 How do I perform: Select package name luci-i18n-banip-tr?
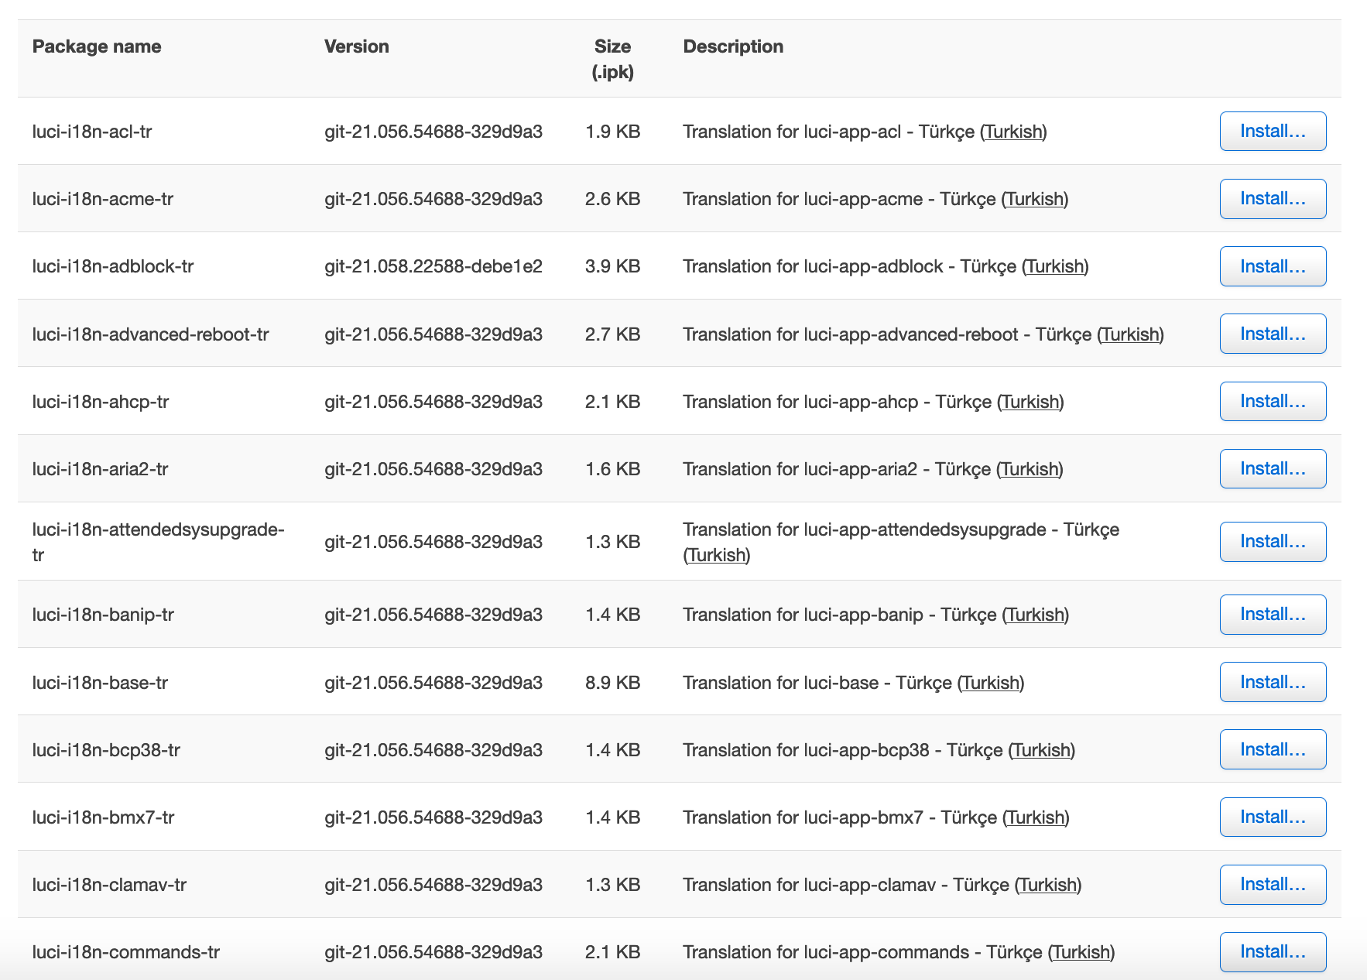coord(103,615)
